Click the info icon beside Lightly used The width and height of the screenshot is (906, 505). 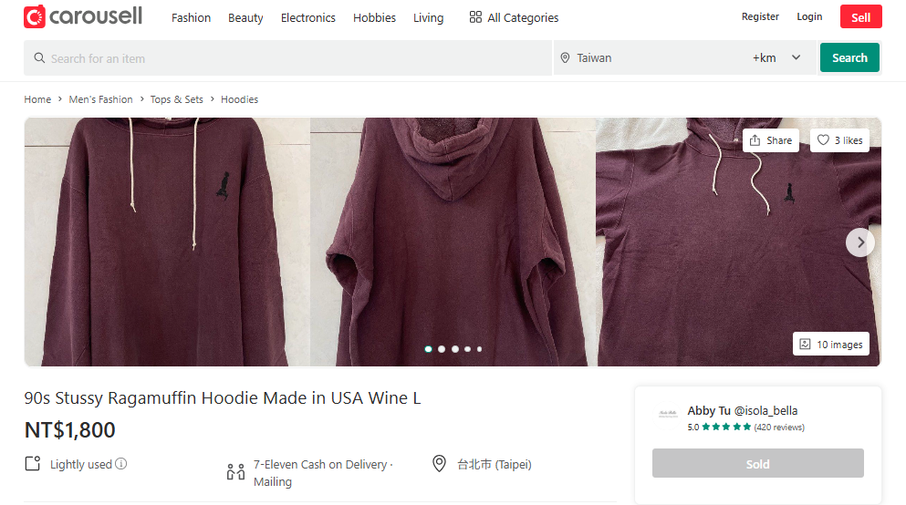pyautogui.click(x=120, y=464)
